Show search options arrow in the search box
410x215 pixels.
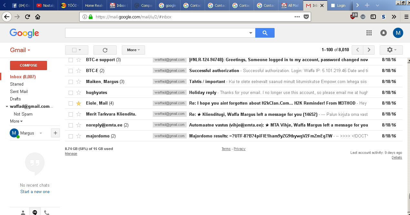point(251,33)
